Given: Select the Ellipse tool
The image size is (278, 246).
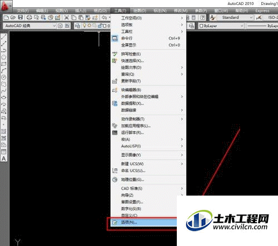Looking at the screenshot, I should (4, 98).
